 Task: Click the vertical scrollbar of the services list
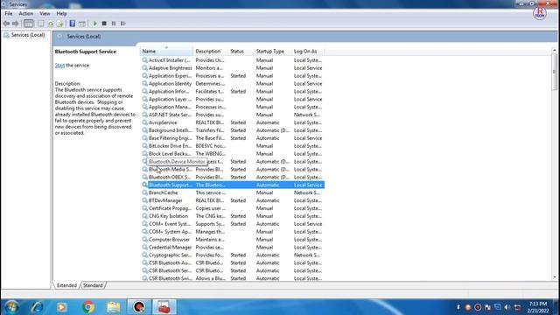pyautogui.click(x=554, y=73)
